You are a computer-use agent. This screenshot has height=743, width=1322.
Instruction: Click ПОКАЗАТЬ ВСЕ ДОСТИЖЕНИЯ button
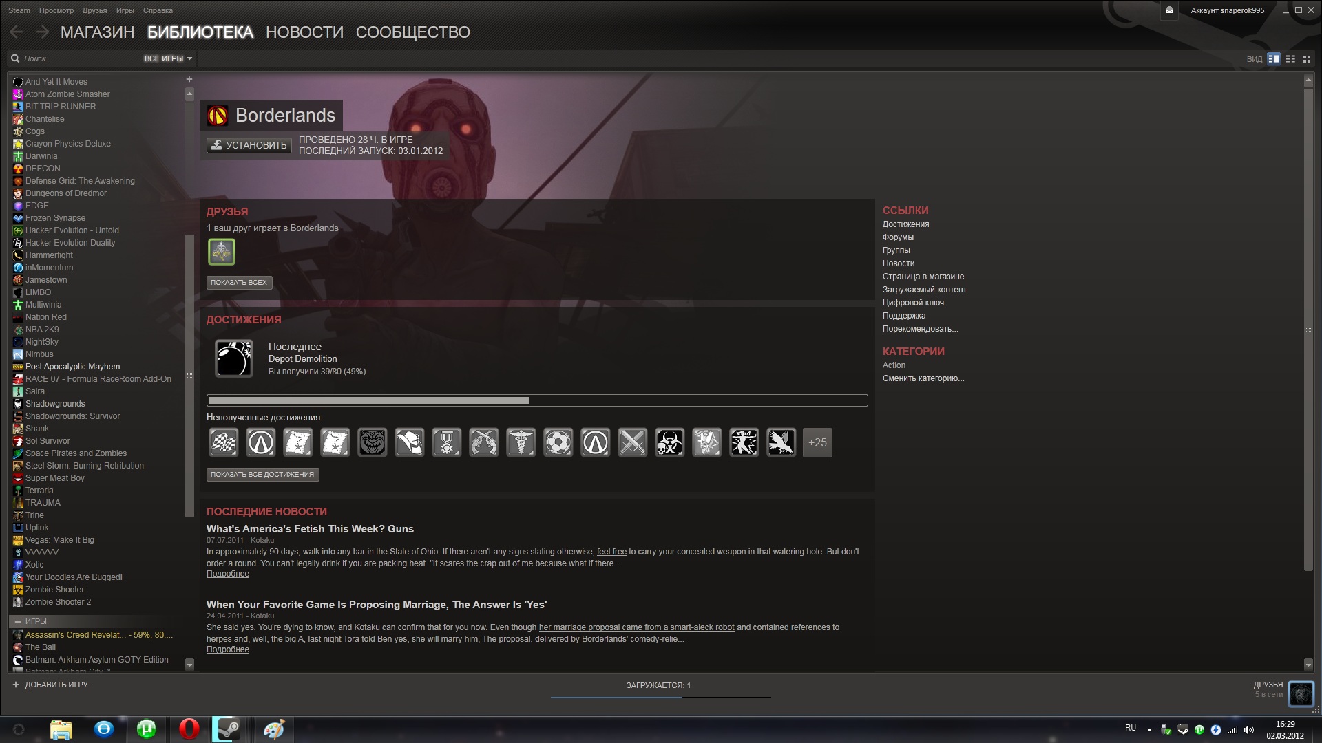click(x=262, y=475)
